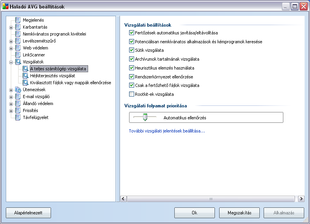The image size is (310, 224).
Task: Uncheck Fertőzések automatikus javítása/eltávolítása
Action: pyautogui.click(x=131, y=32)
